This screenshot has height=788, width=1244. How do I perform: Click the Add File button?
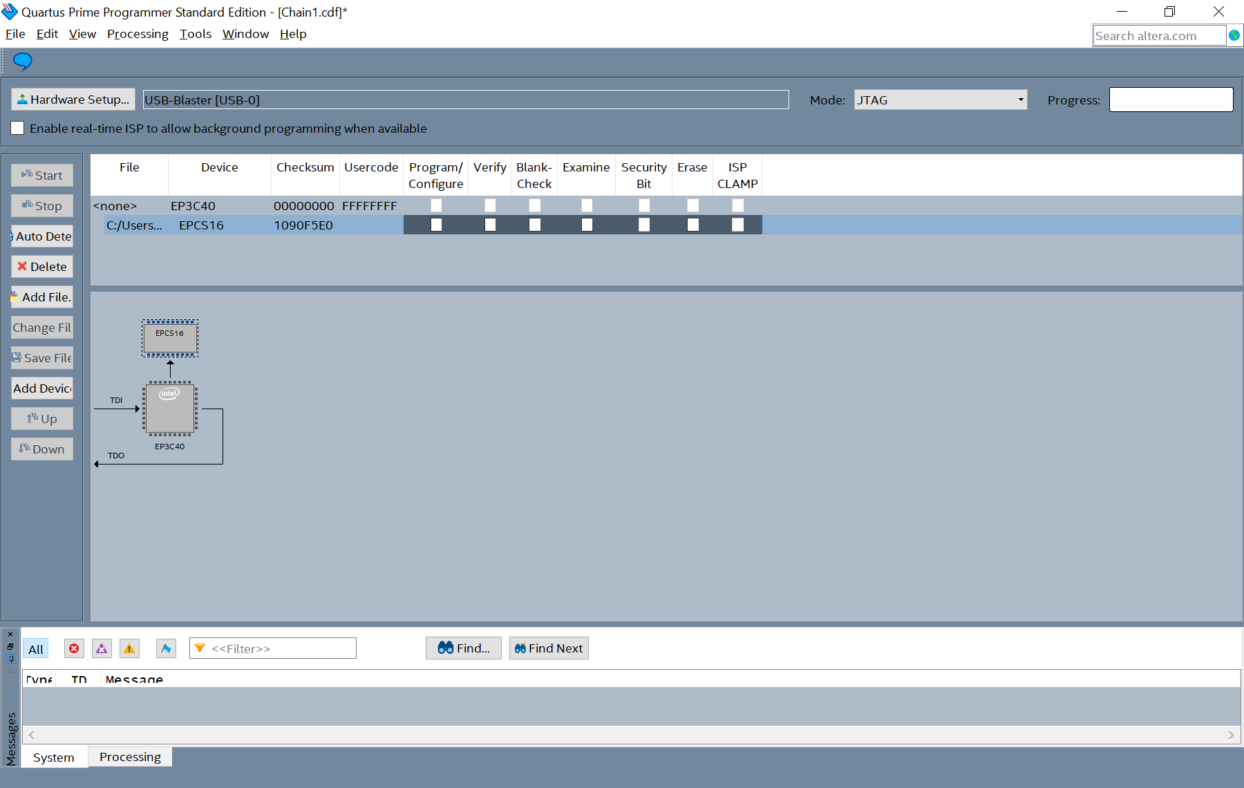pos(42,297)
